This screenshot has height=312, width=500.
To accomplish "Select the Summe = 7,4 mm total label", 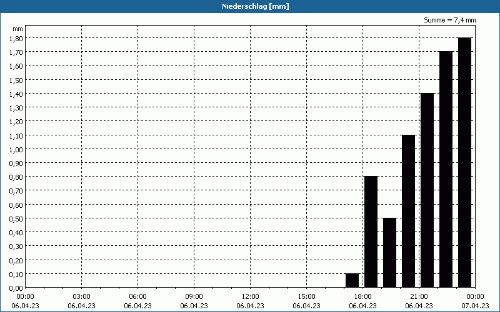I will pos(449,20).
